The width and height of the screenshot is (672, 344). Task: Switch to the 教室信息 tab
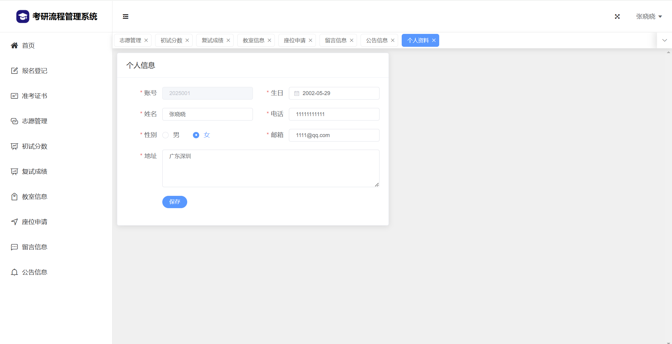(253, 40)
